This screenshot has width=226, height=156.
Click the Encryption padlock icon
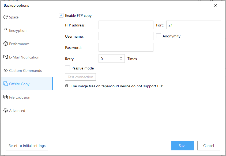click(5, 30)
